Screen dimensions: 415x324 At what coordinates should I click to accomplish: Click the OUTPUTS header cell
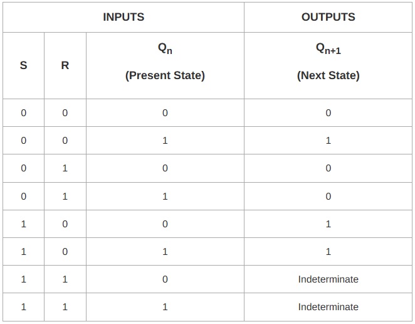[328, 17]
